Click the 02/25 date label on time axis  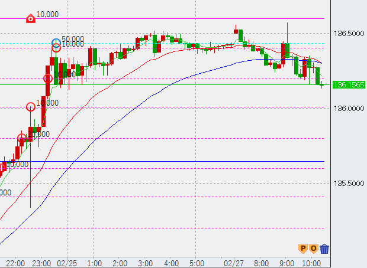[x=67, y=263]
